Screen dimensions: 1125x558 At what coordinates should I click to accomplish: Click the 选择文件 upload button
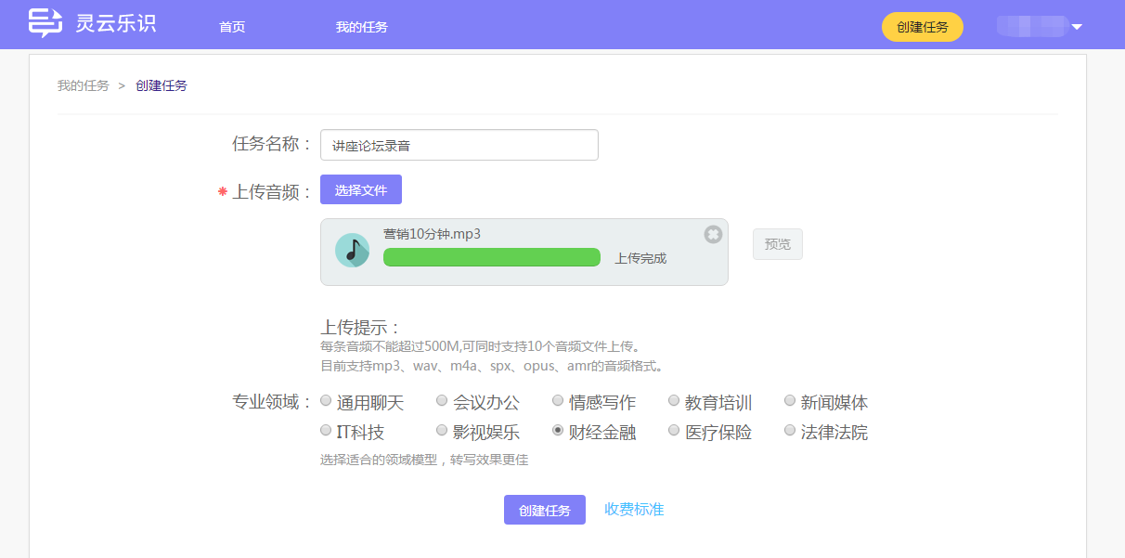[x=361, y=189]
